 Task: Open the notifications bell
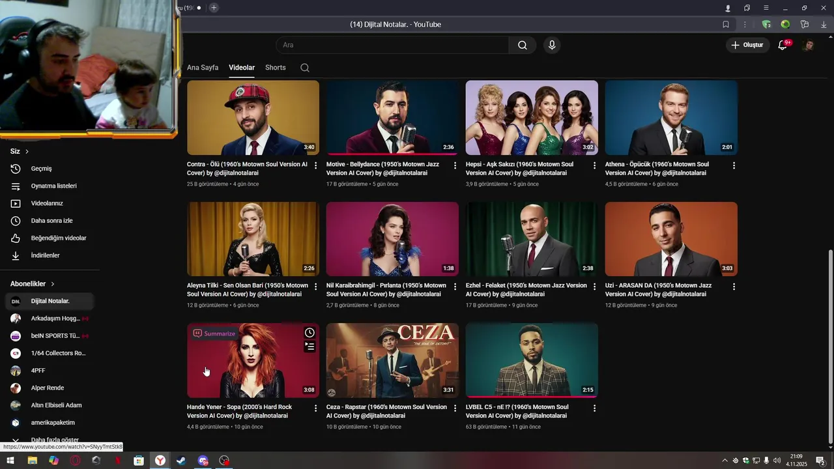point(783,45)
